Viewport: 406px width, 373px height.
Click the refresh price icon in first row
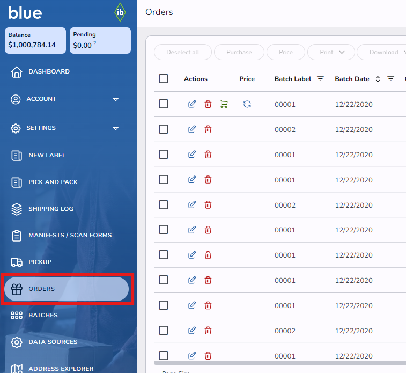tap(247, 104)
